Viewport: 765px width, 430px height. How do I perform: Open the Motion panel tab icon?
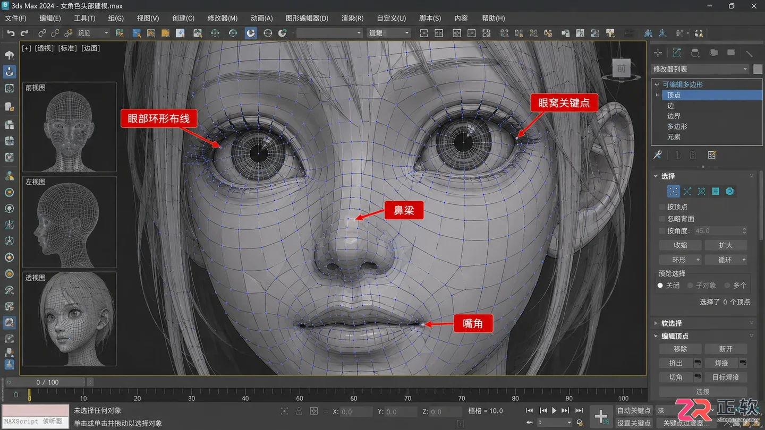[713, 53]
